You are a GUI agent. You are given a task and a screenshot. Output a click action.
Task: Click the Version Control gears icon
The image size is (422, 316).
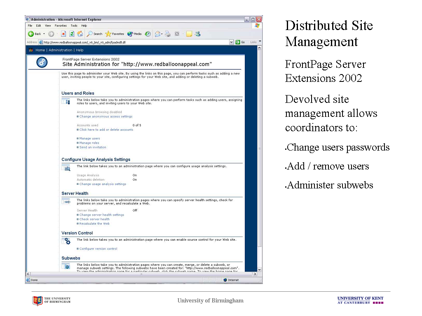pos(66,241)
